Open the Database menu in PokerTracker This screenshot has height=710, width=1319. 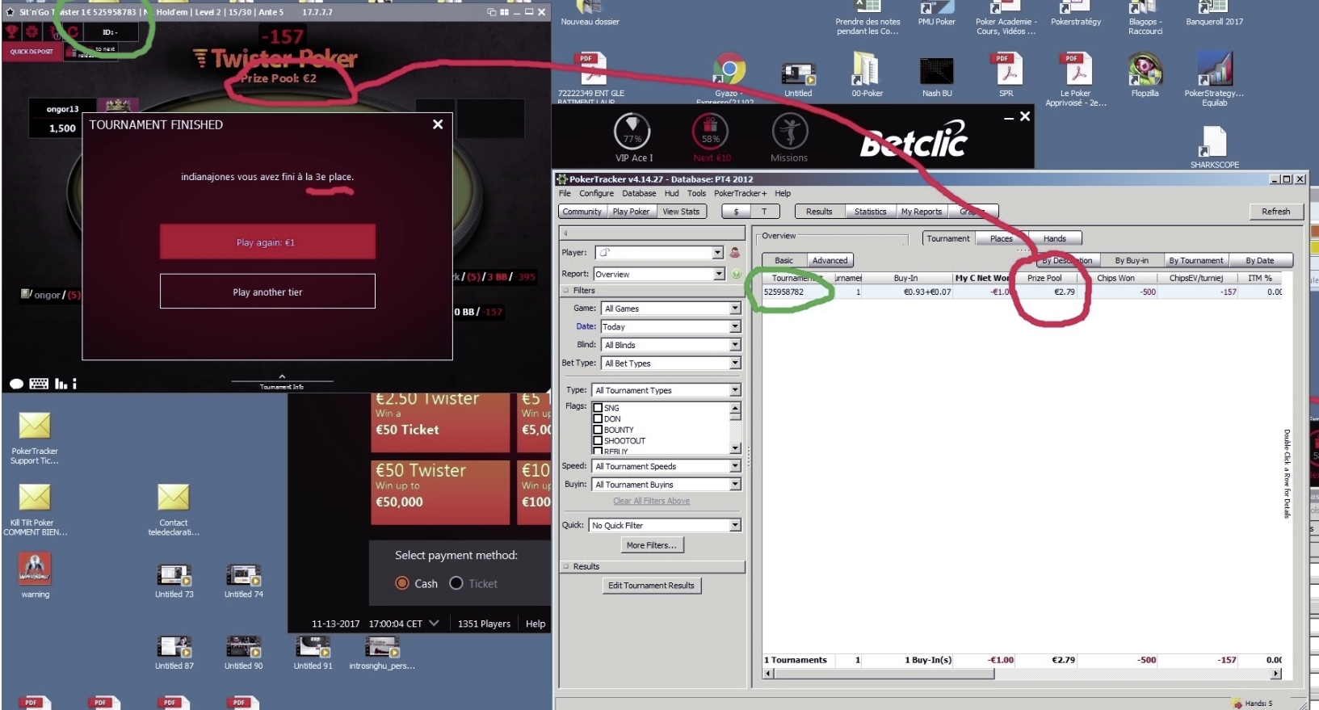(639, 193)
